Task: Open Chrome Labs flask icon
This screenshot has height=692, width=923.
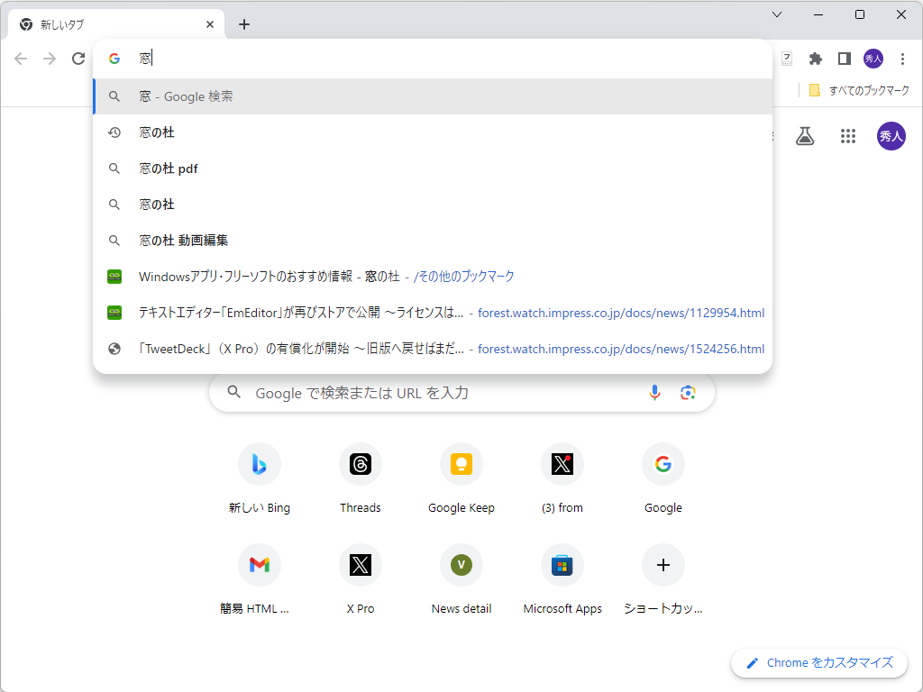Action: (x=805, y=135)
